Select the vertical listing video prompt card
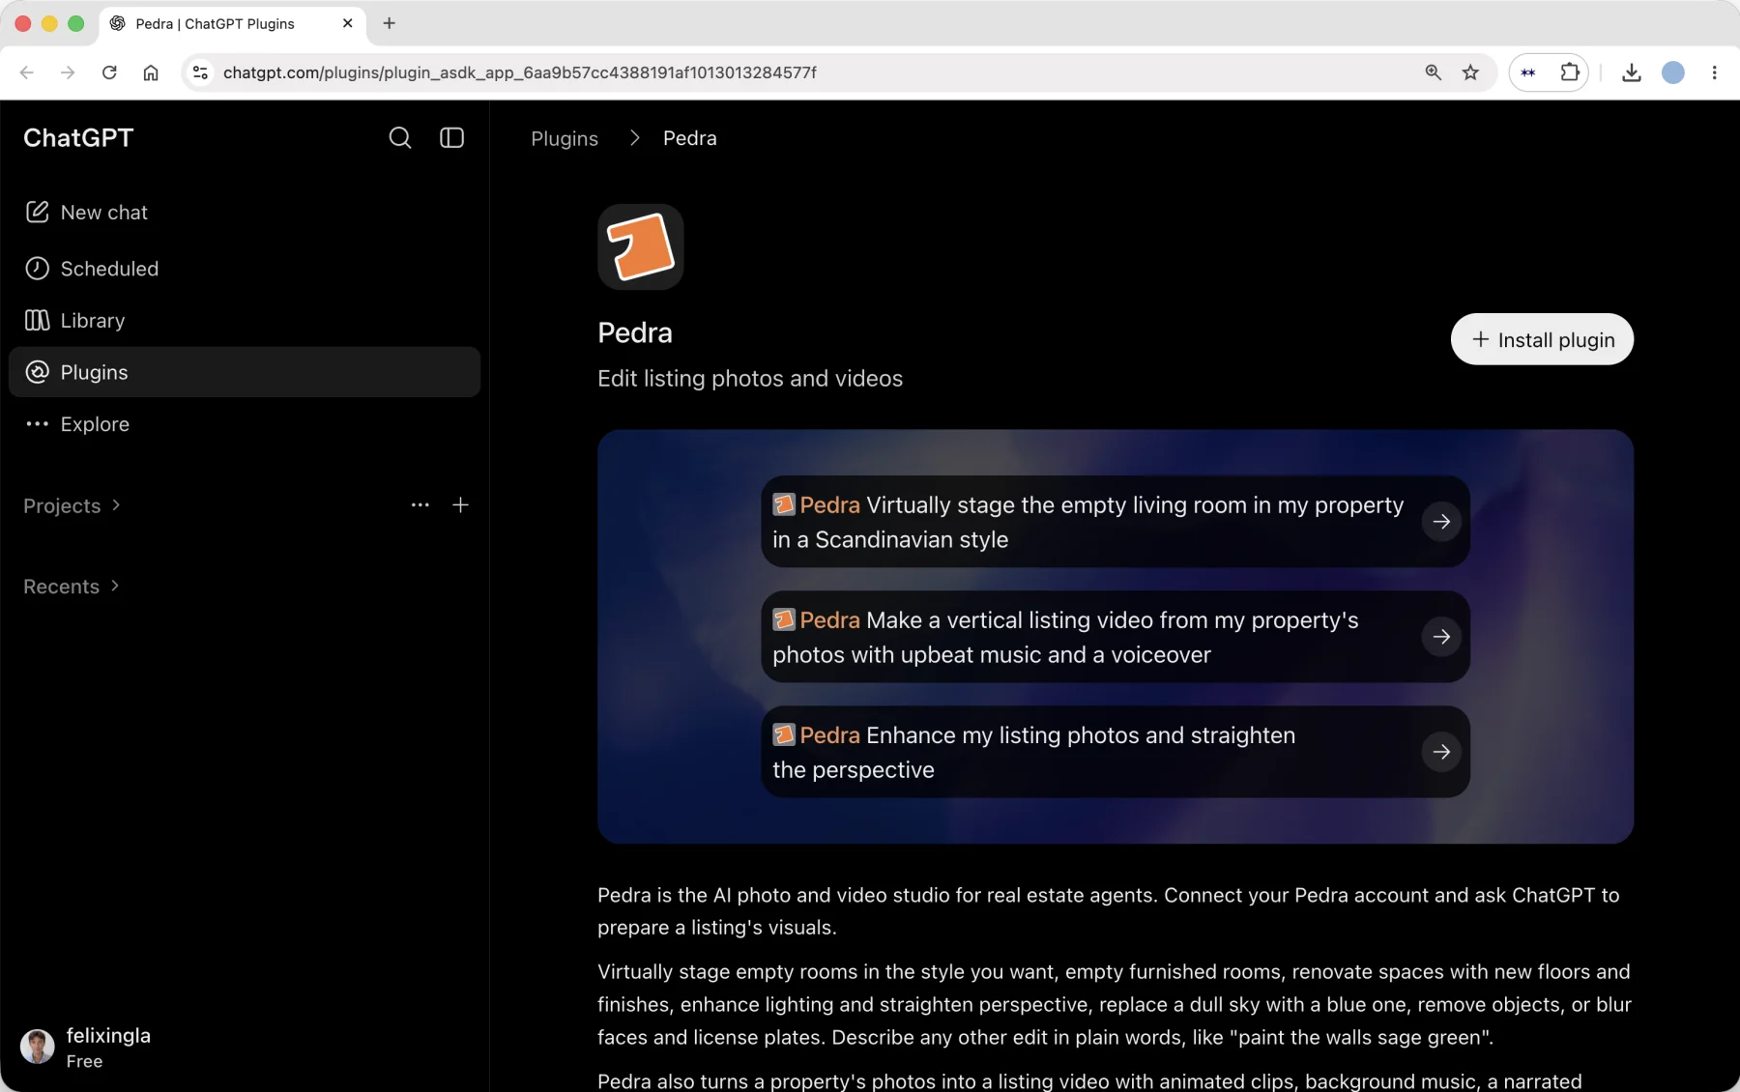1740x1092 pixels. [x=1116, y=637]
